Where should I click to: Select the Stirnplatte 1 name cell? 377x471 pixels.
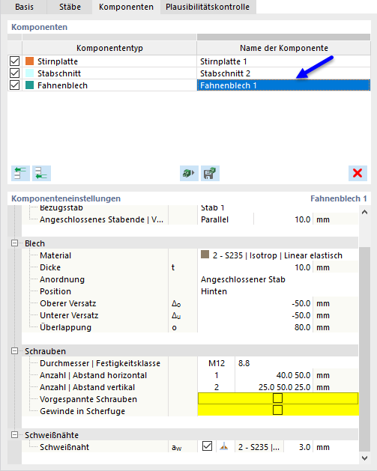click(283, 61)
